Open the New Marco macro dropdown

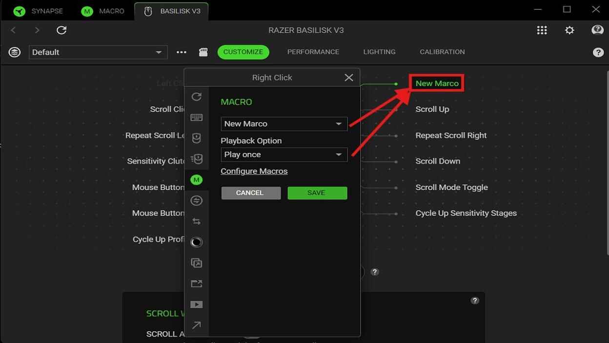284,124
